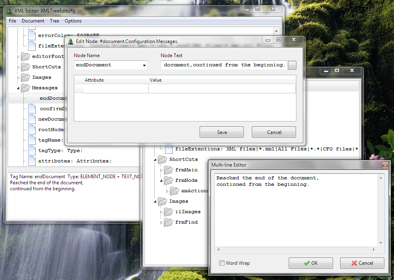Click Save in Edit Node dialog
The height and width of the screenshot is (280, 394).
tap(222, 132)
